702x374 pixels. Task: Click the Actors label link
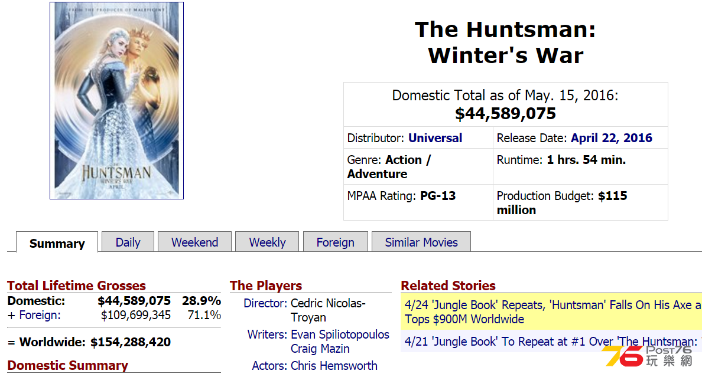(x=269, y=366)
